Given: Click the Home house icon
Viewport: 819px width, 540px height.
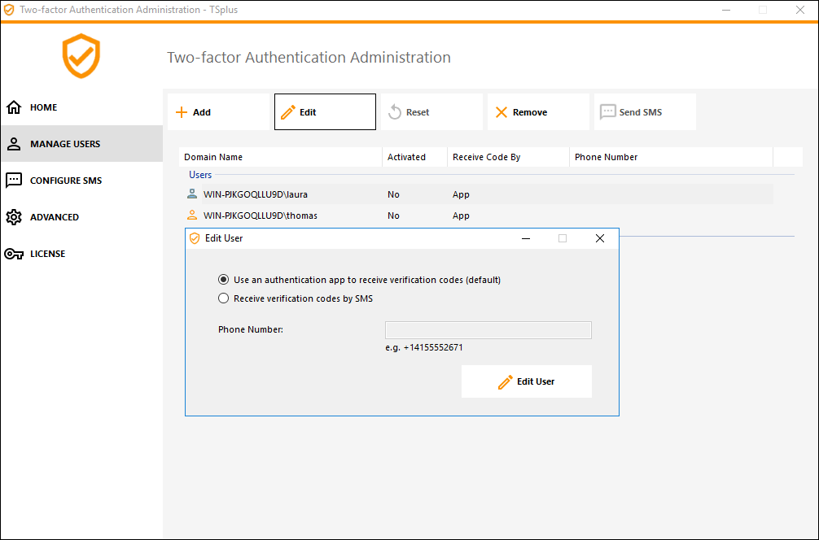Looking at the screenshot, I should pyautogui.click(x=14, y=107).
